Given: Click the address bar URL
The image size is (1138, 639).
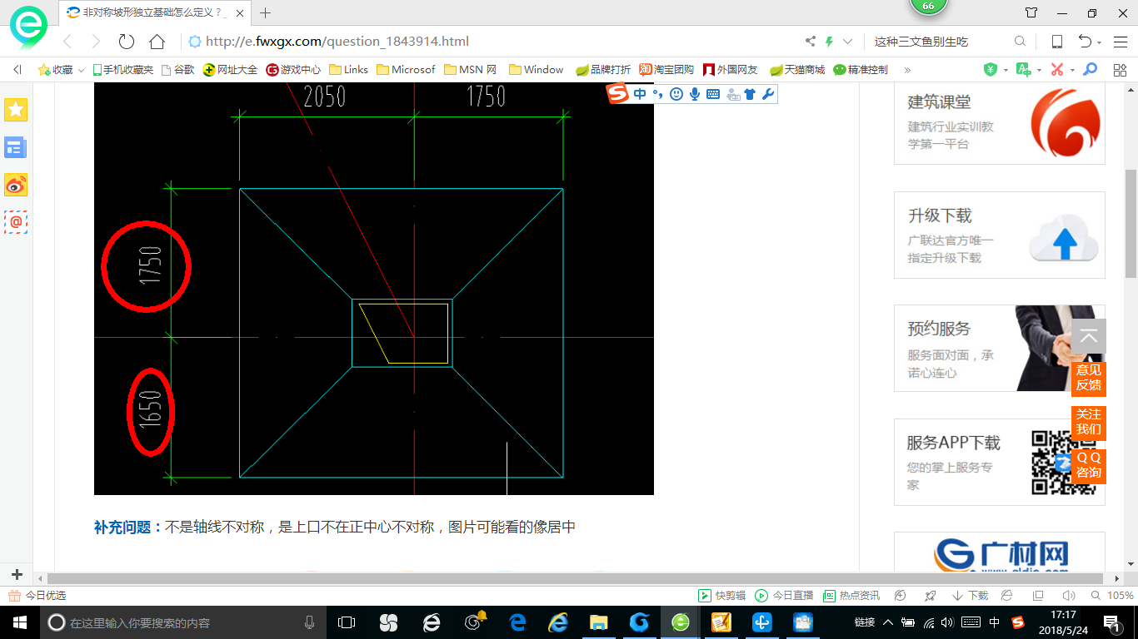Looking at the screenshot, I should [337, 42].
